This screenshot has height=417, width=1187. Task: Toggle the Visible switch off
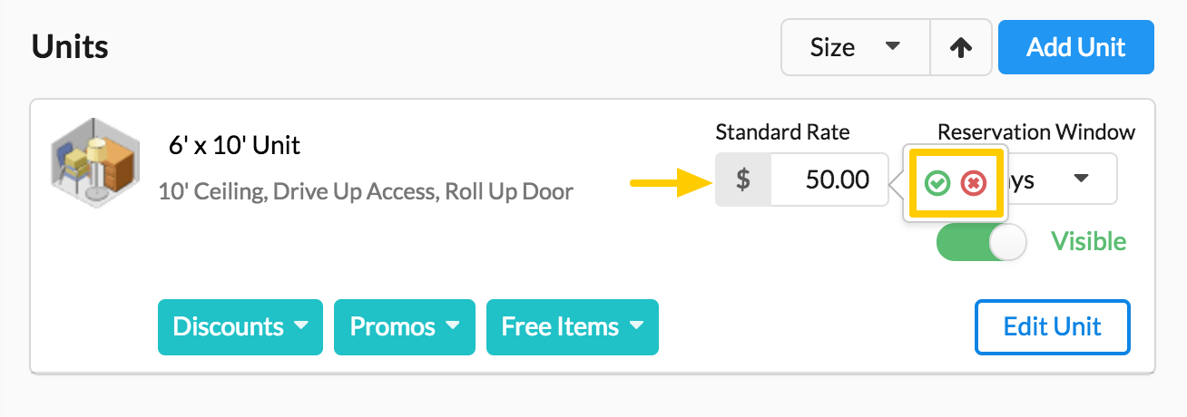981,242
